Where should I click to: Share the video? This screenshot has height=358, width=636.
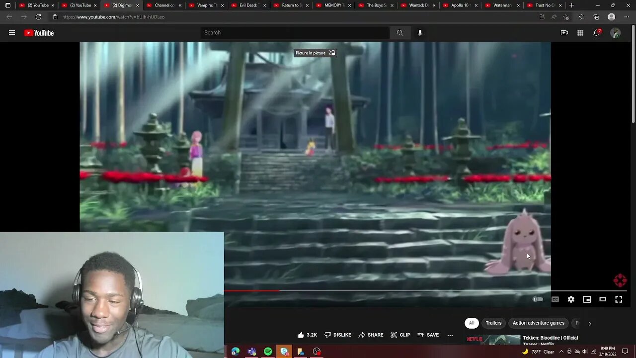pos(371,335)
